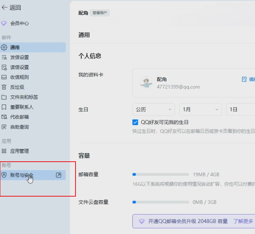255x234 pixels.
Task: Click edit pencil icon on profile card
Action: (244, 79)
